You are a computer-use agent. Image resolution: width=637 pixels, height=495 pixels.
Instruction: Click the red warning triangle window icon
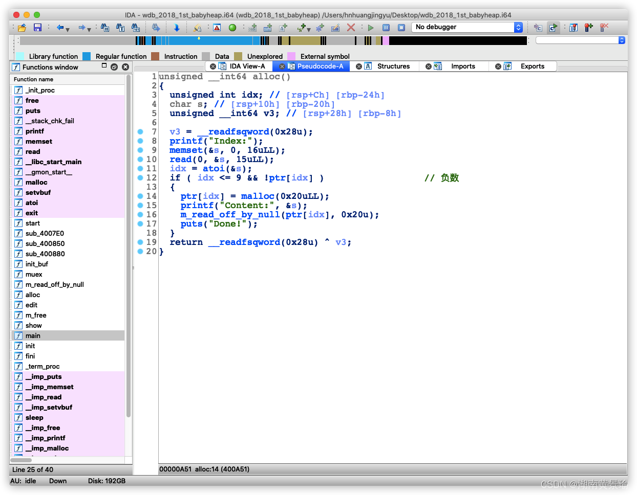pos(217,28)
